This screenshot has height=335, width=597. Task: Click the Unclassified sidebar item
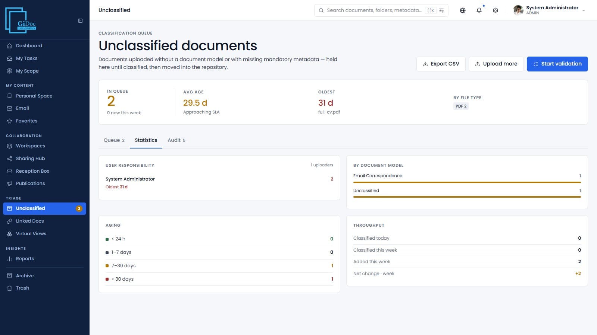tap(45, 208)
